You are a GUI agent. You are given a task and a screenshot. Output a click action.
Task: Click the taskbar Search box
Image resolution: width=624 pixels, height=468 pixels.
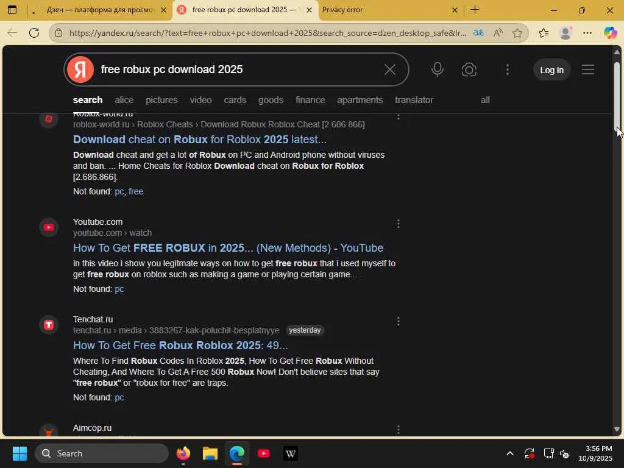tap(102, 453)
